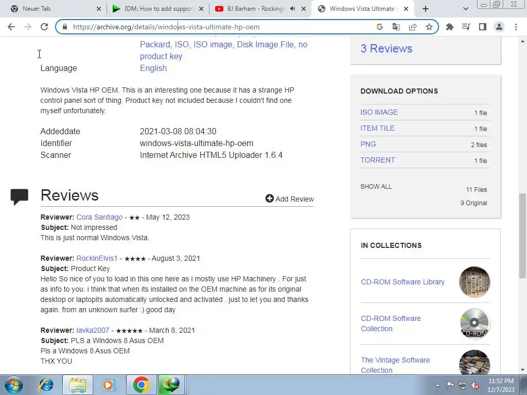Click the CD-ROM disc thumbnail

(474, 324)
